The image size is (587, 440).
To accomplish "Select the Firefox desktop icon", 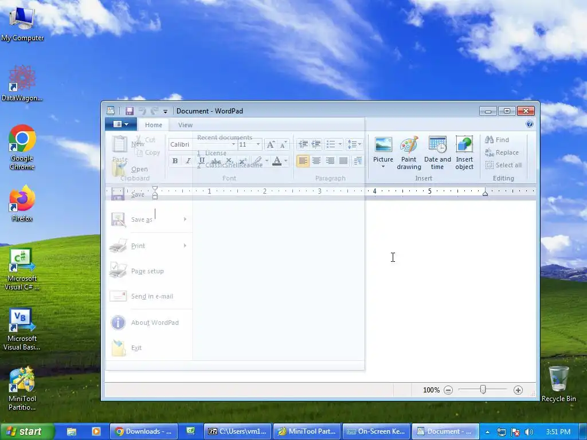I will (22, 203).
